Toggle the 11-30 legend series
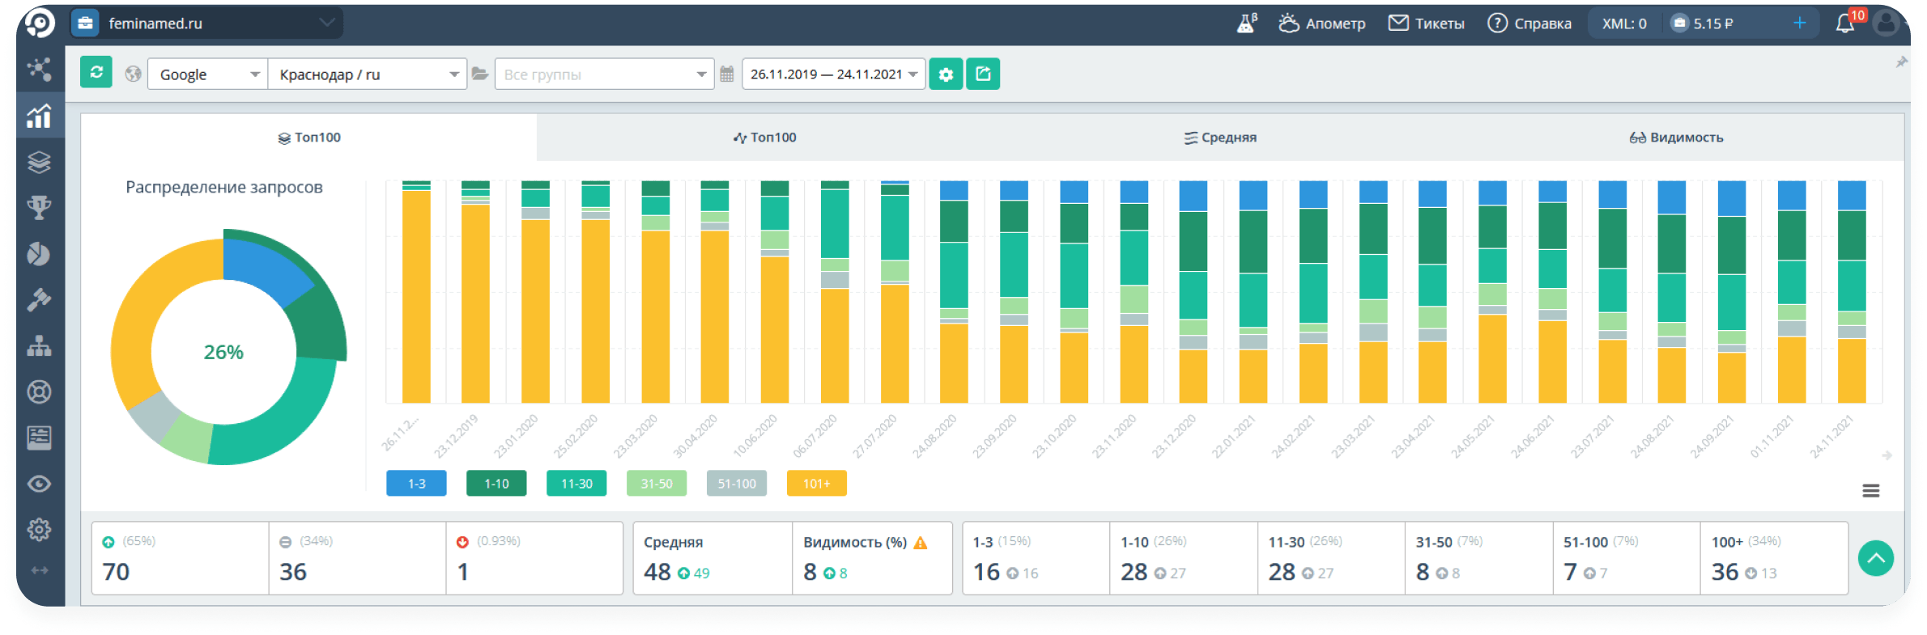Image resolution: width=1927 pixels, height=635 pixels. (x=576, y=484)
